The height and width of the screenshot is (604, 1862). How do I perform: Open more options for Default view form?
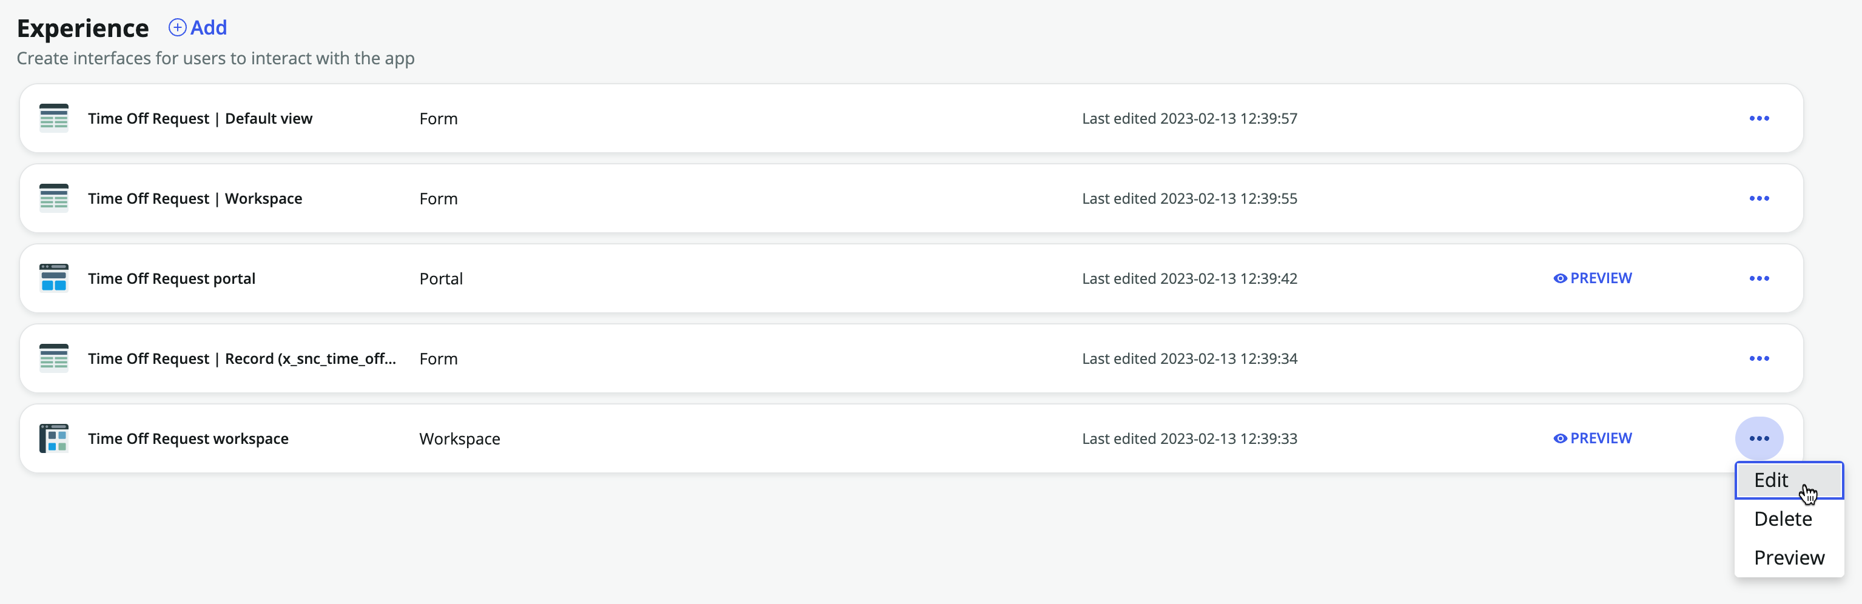pyautogui.click(x=1759, y=118)
